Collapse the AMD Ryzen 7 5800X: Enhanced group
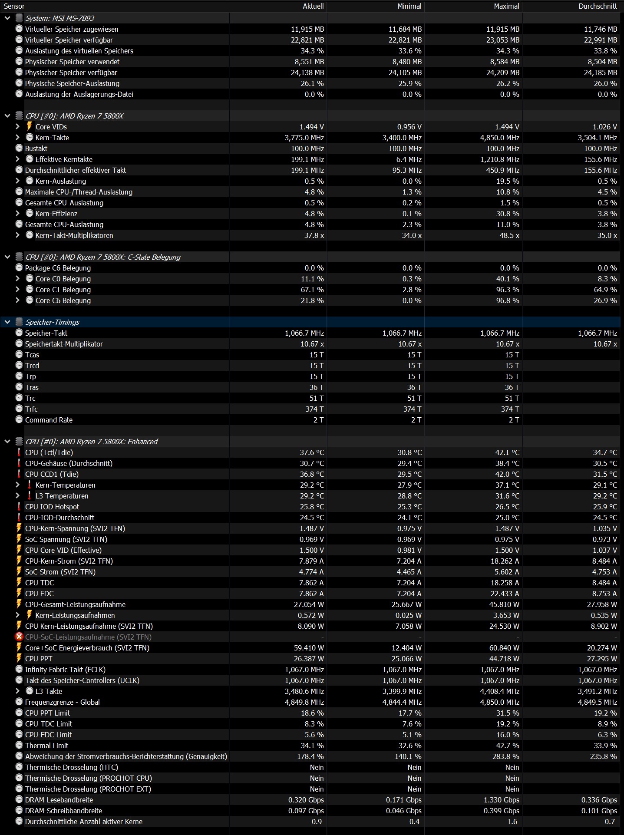The height and width of the screenshot is (835, 624). click(x=7, y=442)
